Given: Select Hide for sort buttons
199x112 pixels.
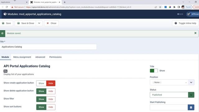Looking at the screenshot, I should pyautogui.click(x=51, y=107).
